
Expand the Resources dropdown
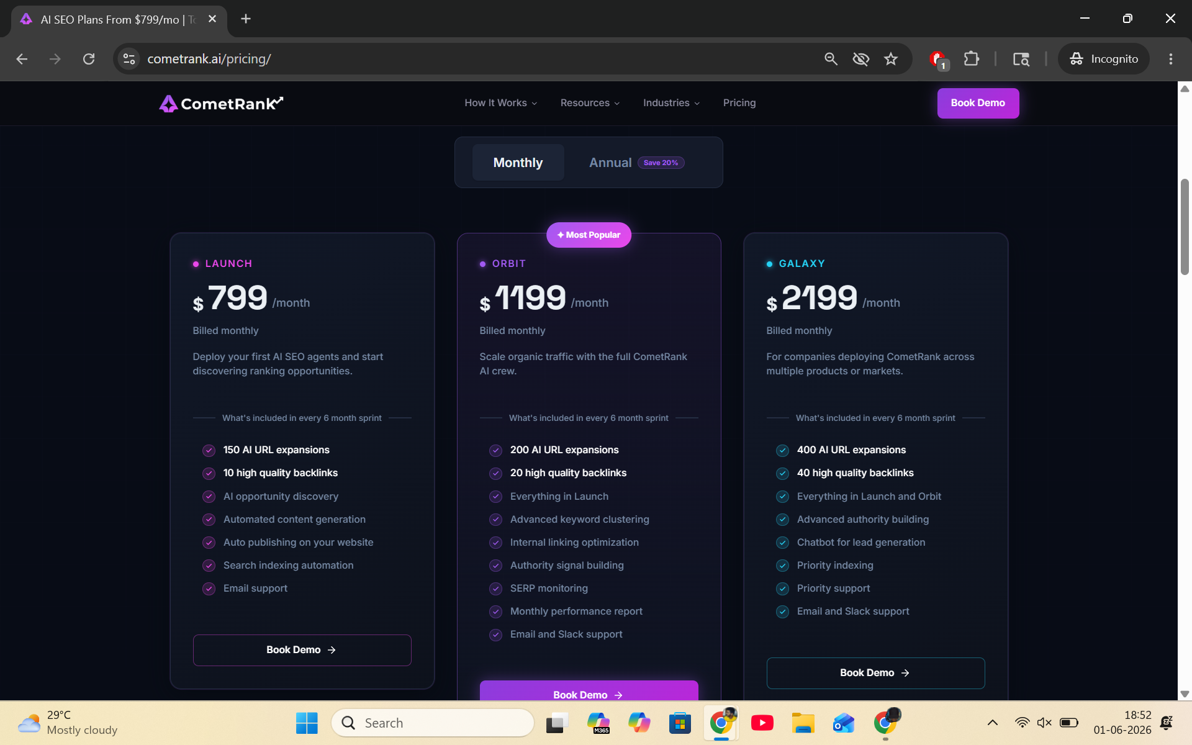click(x=590, y=103)
